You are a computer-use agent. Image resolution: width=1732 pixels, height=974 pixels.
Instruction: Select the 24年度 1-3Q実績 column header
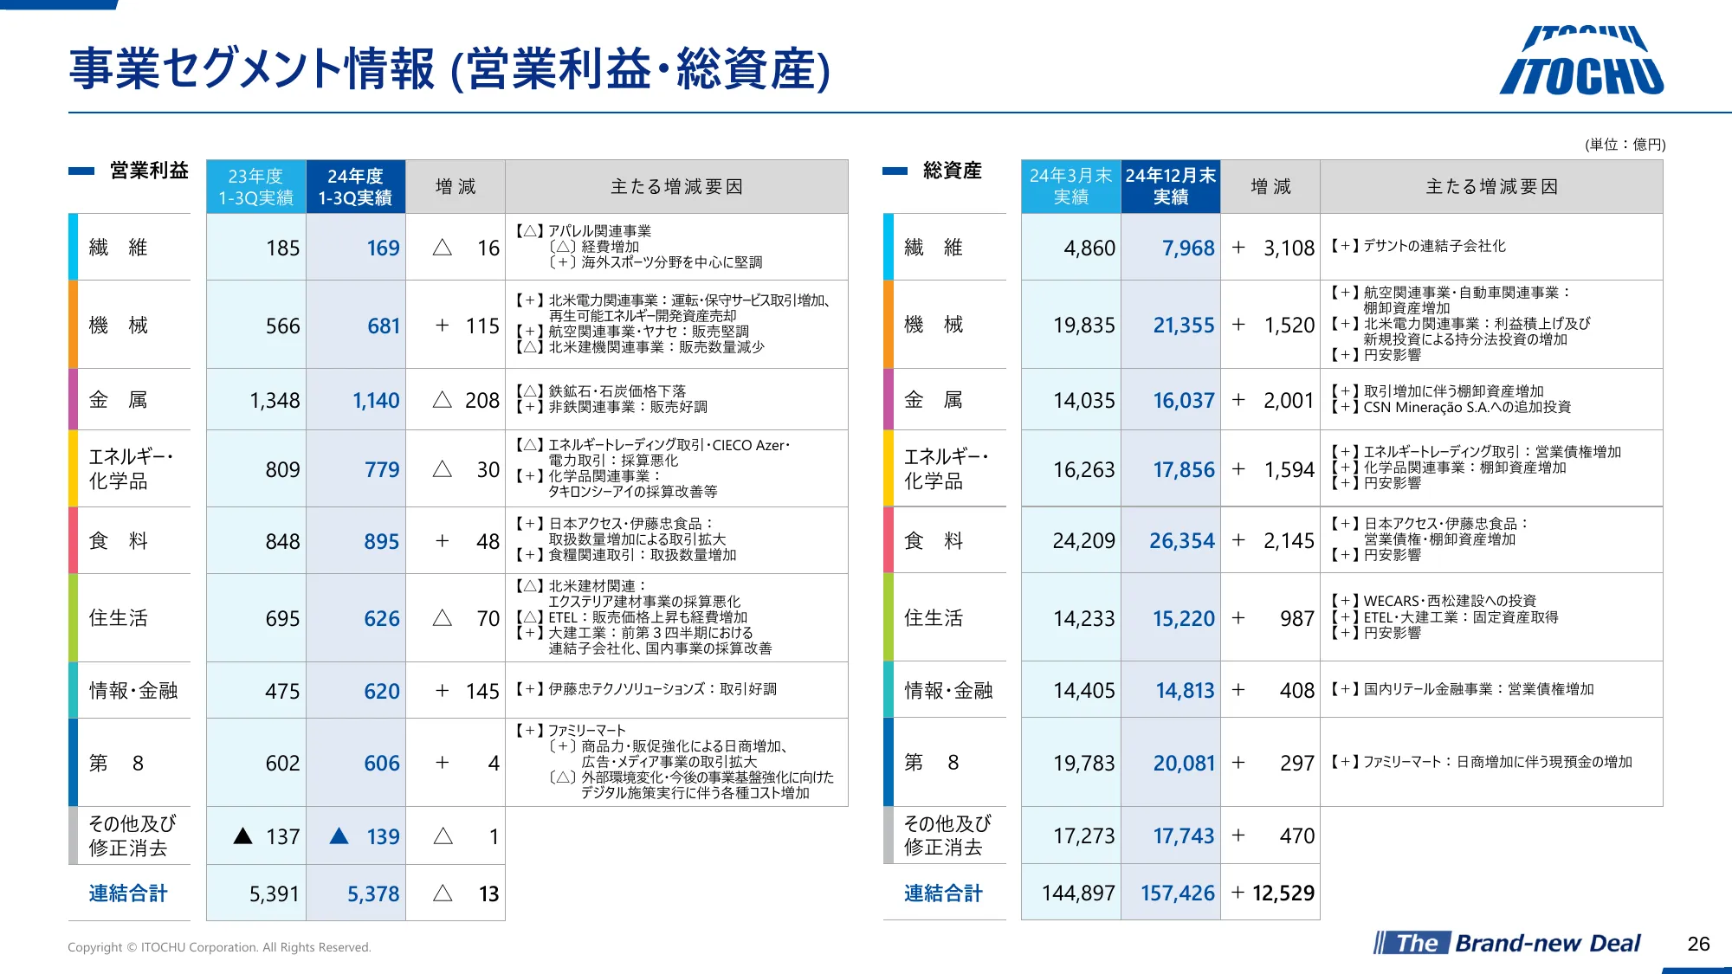coord(355,187)
